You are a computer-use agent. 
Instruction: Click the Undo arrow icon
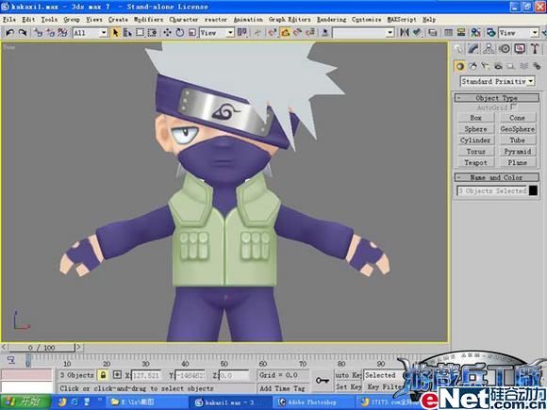pos(9,33)
